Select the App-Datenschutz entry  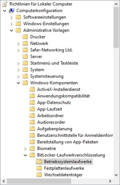click(54, 102)
